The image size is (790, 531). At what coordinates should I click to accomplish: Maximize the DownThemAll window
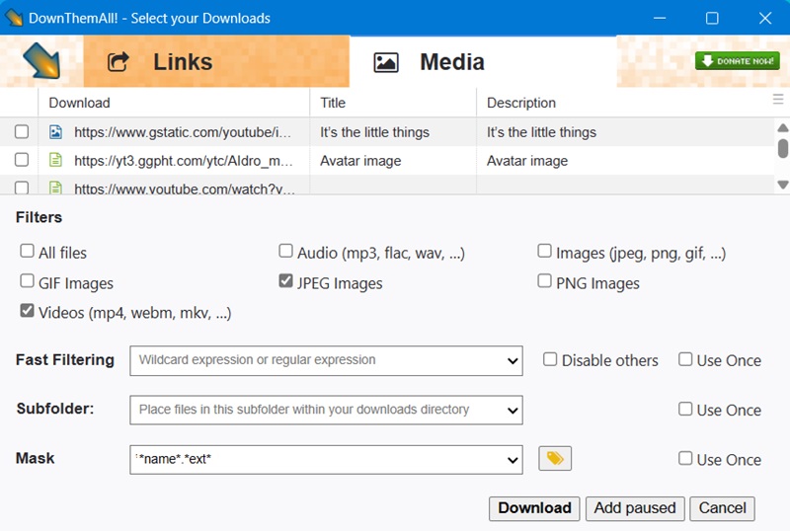click(712, 18)
